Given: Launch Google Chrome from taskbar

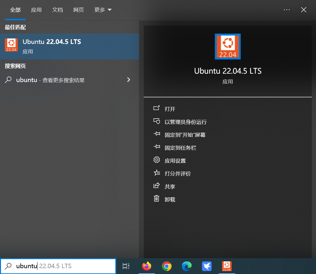Looking at the screenshot, I should 167,266.
